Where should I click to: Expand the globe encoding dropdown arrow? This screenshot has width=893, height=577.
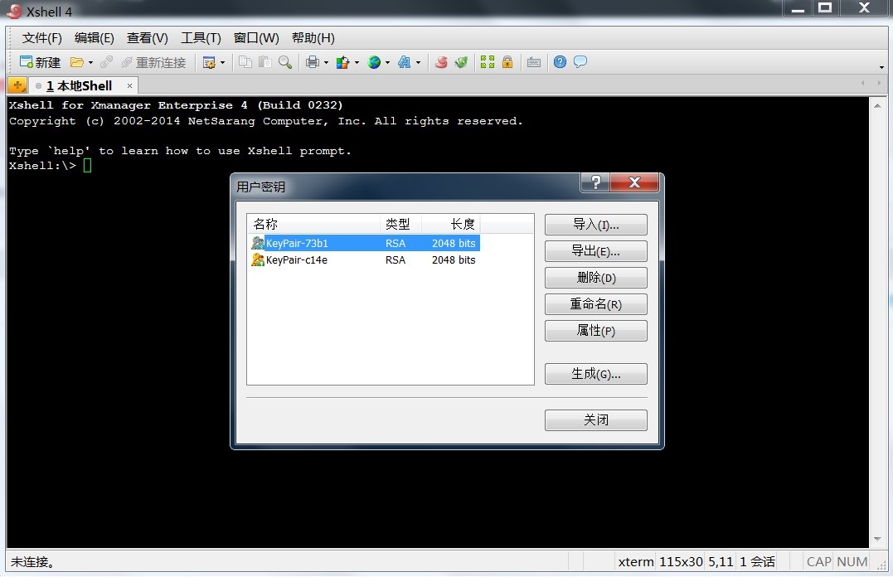pyautogui.click(x=388, y=63)
